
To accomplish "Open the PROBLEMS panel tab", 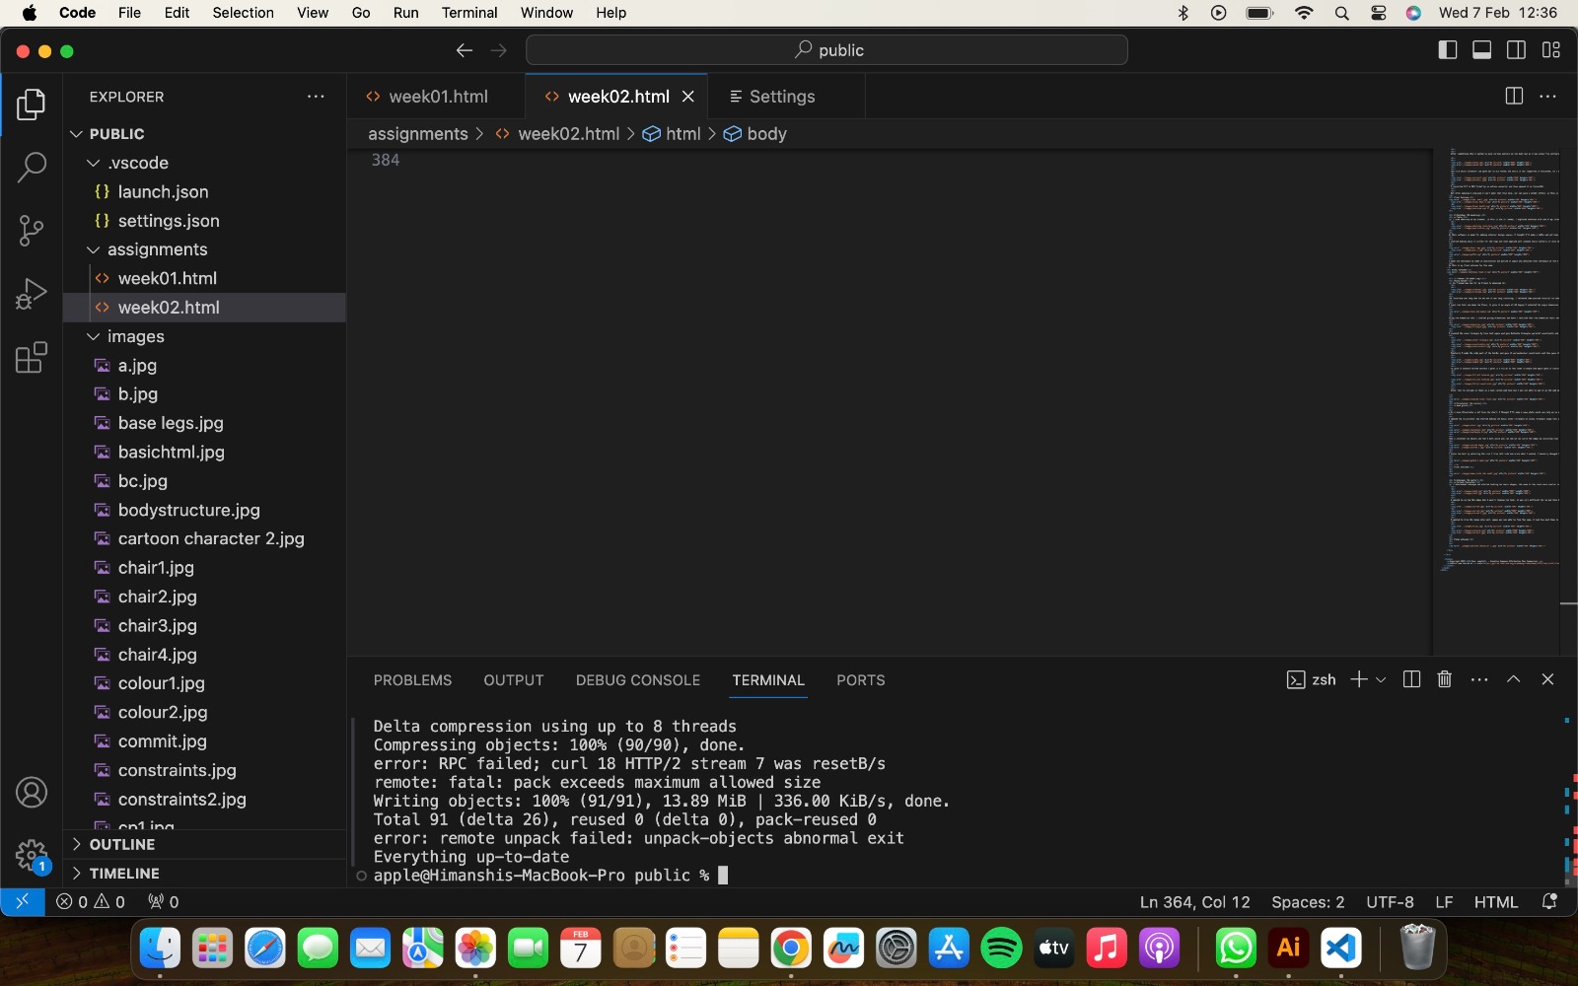I will coord(412,680).
